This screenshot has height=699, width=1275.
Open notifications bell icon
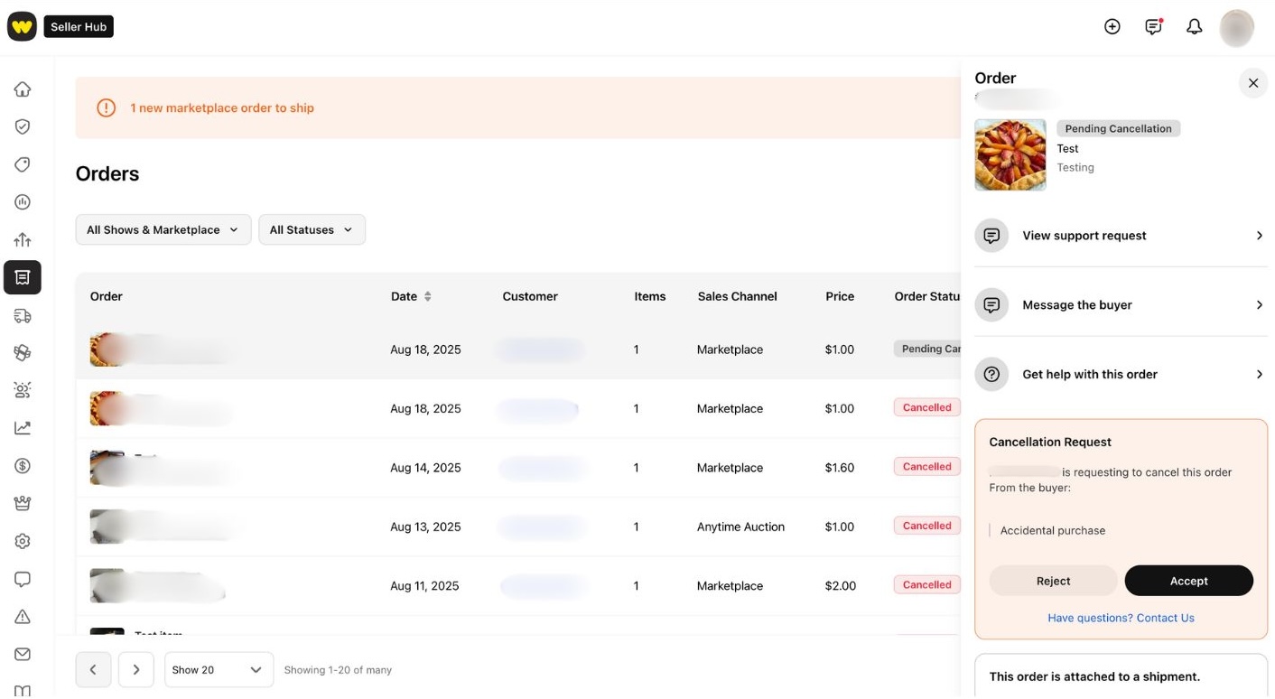click(1194, 27)
